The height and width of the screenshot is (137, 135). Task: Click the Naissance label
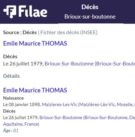point(13,98)
